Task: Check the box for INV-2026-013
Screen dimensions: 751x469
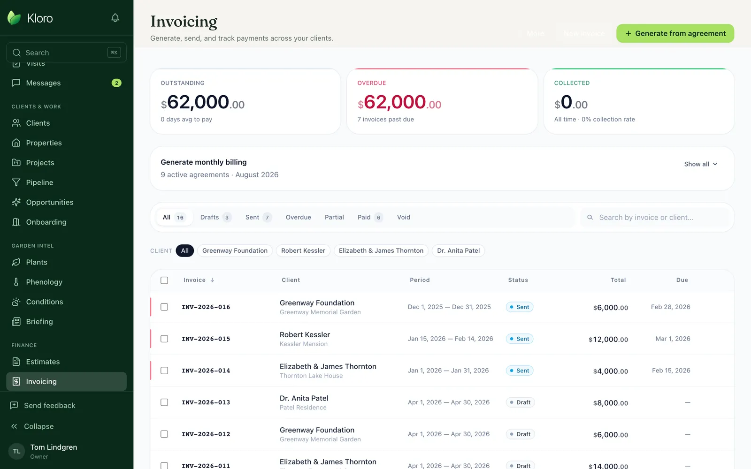Action: coord(164,402)
